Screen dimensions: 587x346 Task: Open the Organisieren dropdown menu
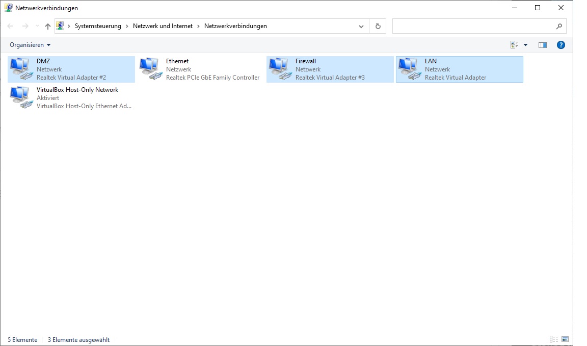pos(30,45)
